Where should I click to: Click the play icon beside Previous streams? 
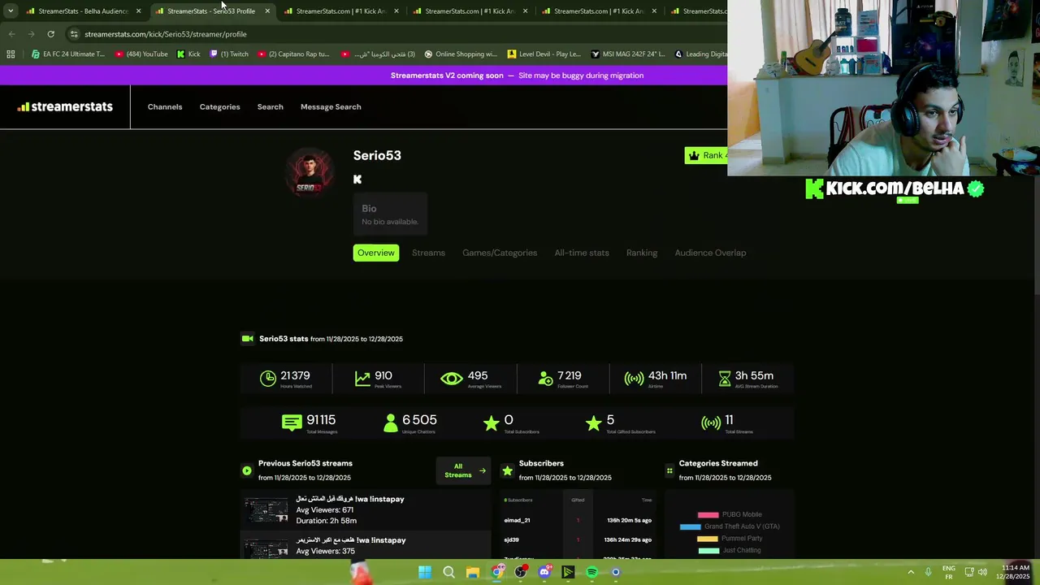click(247, 470)
